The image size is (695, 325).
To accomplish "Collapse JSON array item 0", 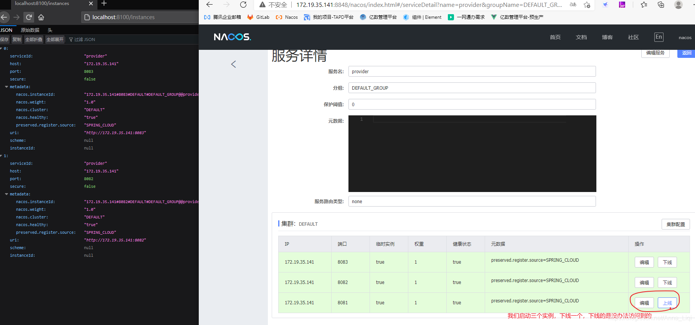I will pyautogui.click(x=2, y=49).
